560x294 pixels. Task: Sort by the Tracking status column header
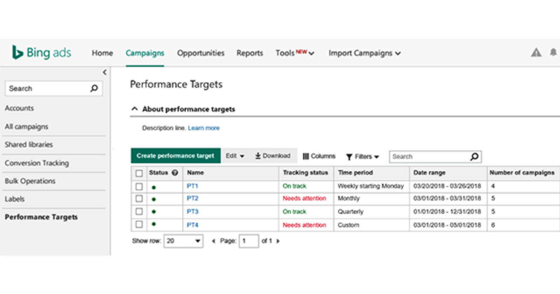tap(306, 173)
